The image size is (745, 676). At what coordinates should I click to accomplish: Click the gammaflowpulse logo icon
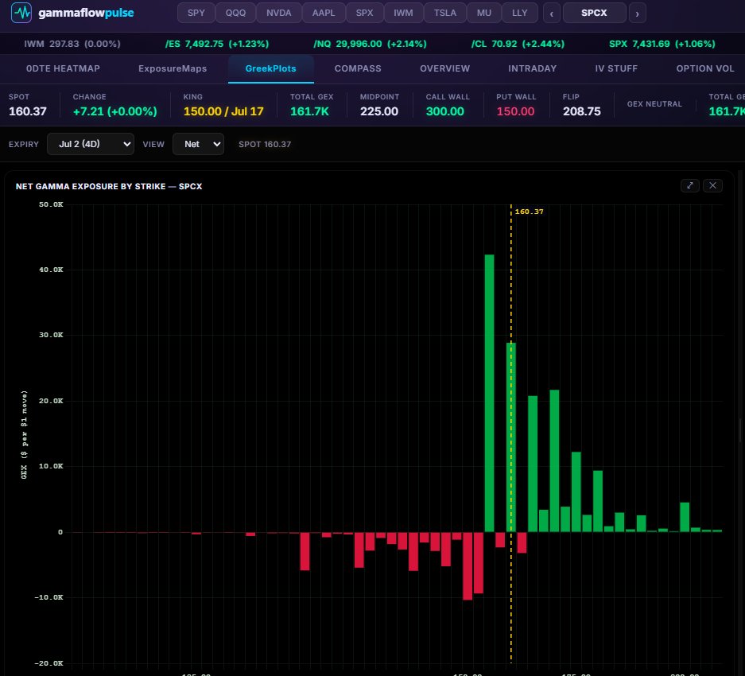click(21, 13)
